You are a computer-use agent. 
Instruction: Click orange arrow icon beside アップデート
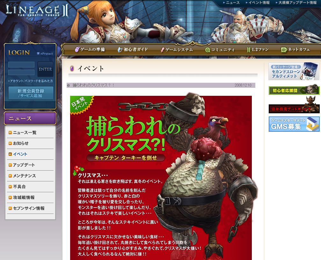click(10, 165)
